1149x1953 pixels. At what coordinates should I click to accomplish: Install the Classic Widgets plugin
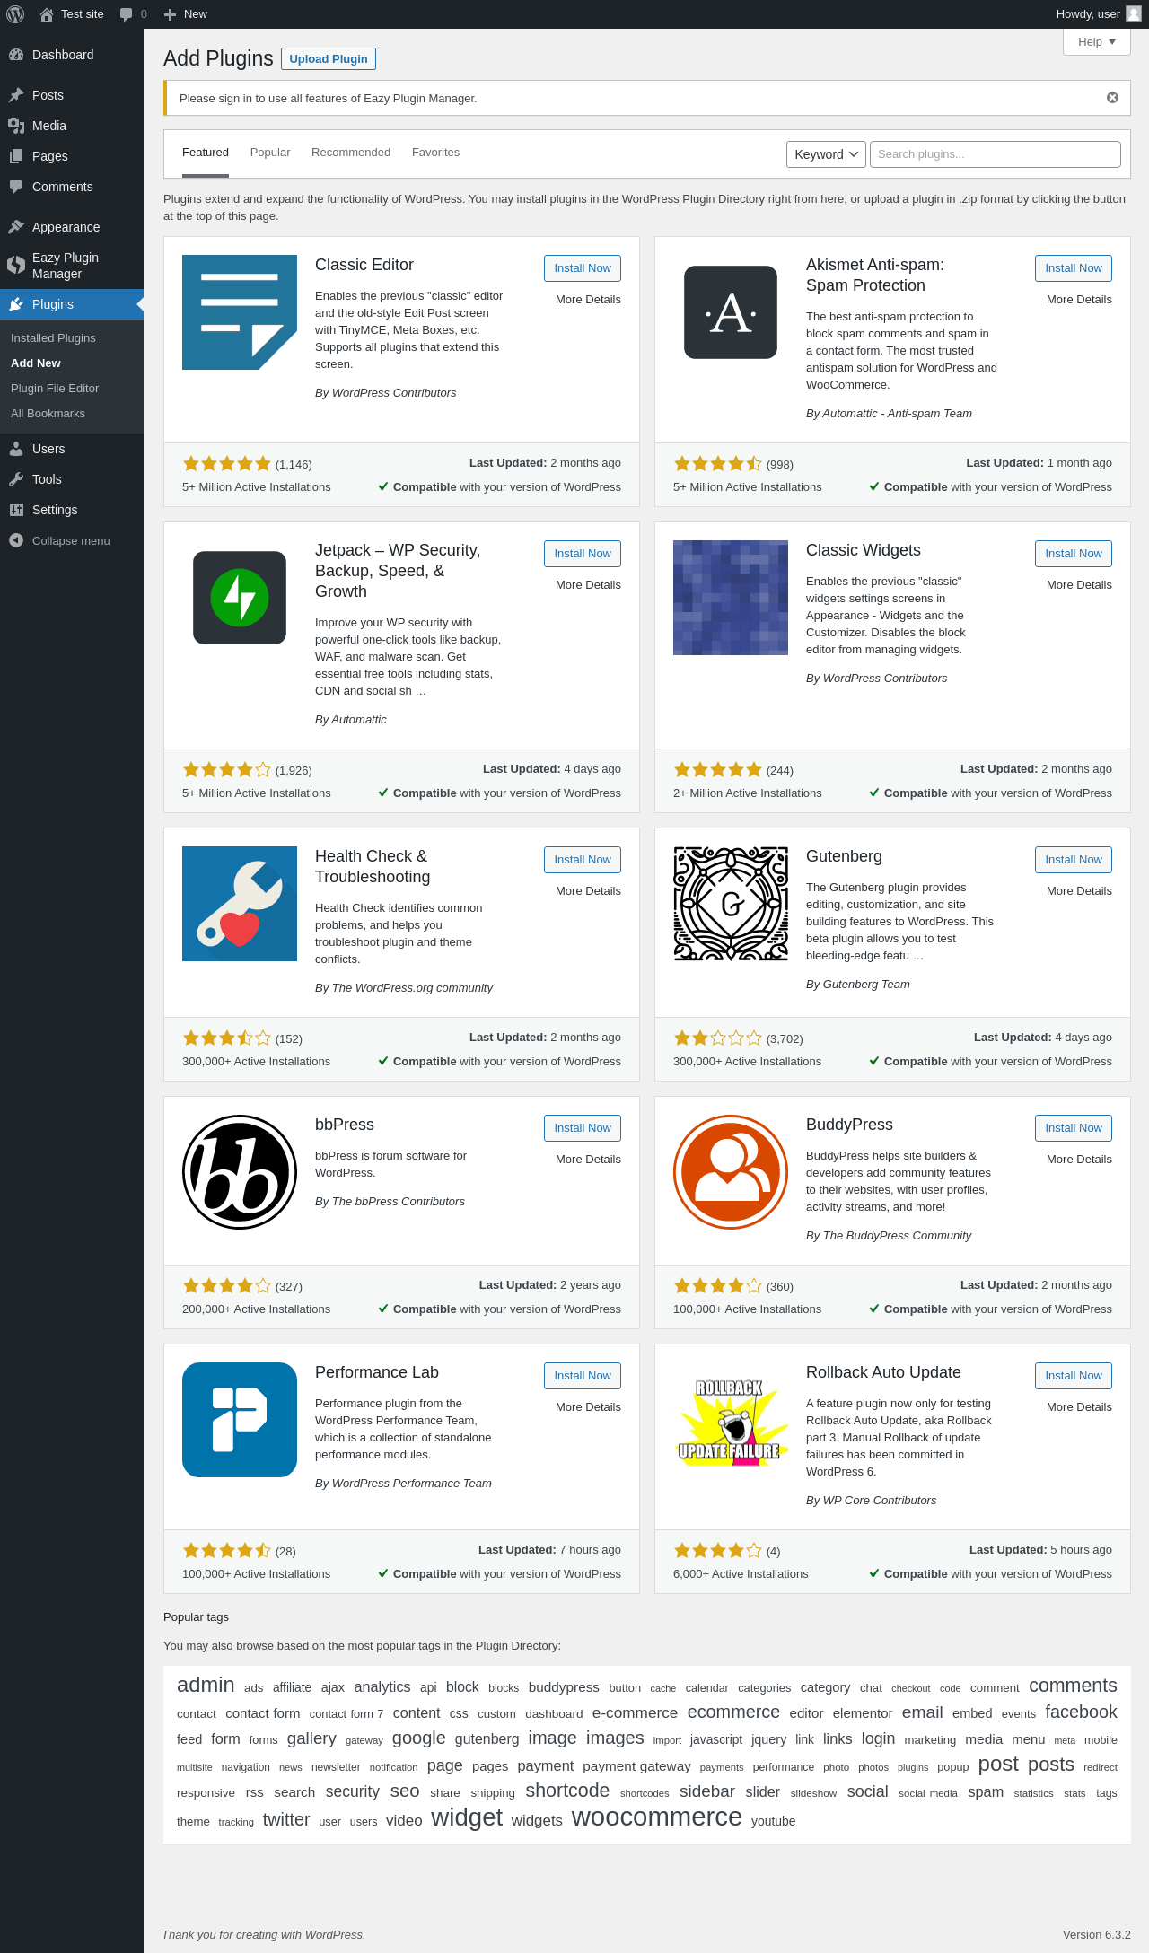coord(1074,554)
